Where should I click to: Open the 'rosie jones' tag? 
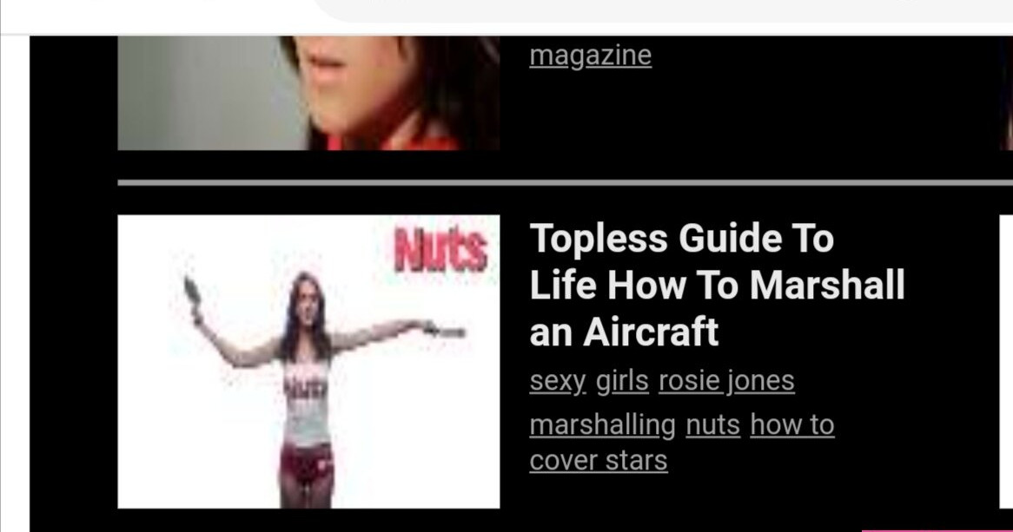[x=727, y=381]
